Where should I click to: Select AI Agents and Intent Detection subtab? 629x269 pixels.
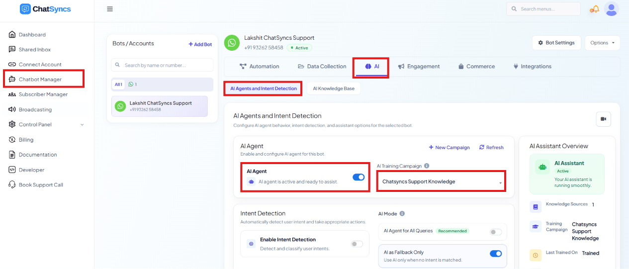coord(263,89)
